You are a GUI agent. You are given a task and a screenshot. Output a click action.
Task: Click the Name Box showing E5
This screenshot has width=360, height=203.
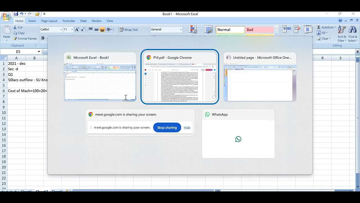coord(18,52)
